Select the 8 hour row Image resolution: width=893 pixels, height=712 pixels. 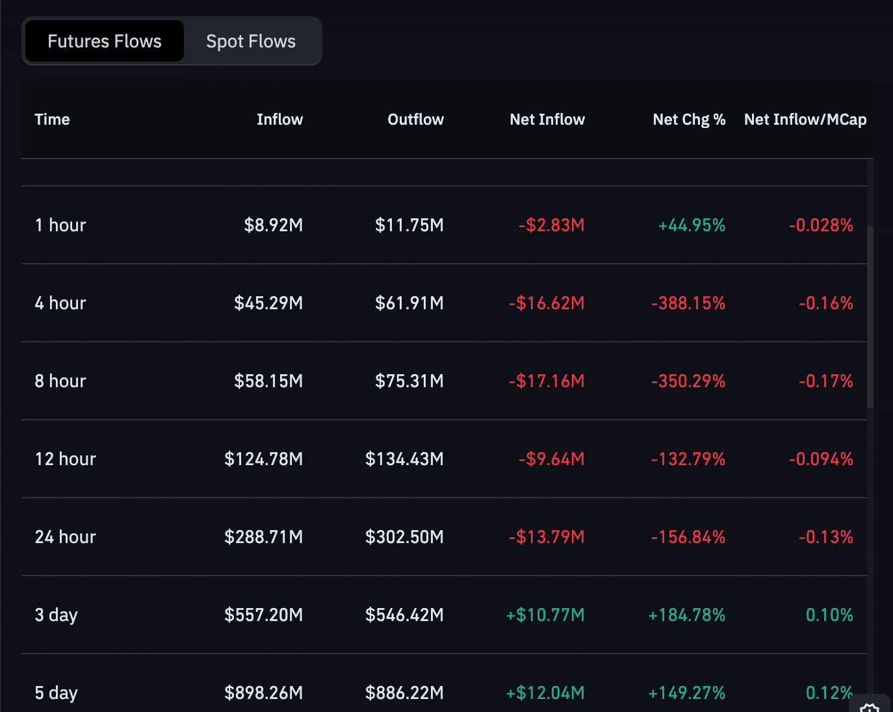60,381
